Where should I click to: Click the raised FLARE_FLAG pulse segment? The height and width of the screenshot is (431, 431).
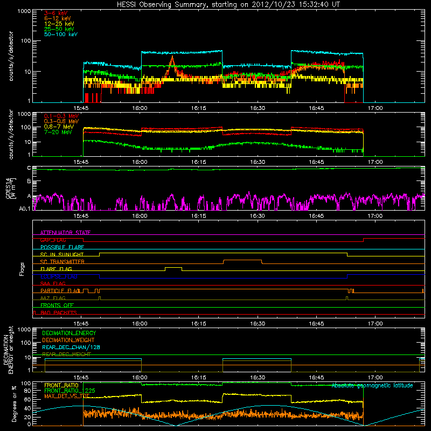coord(173,267)
